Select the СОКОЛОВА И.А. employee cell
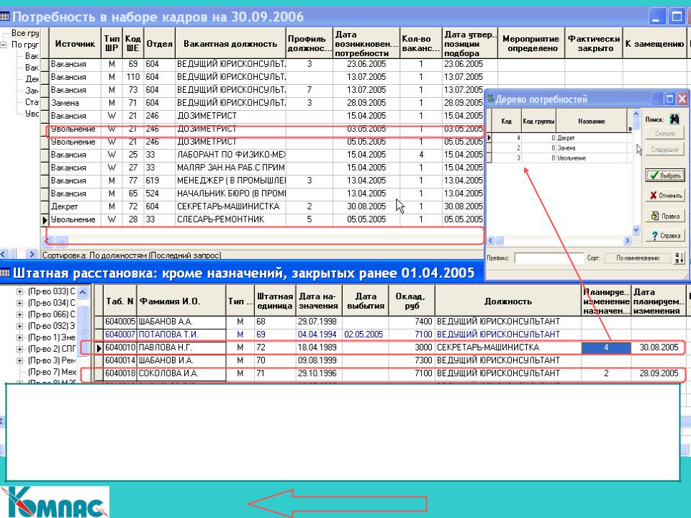Screen dimensions: 691x518 coord(181,373)
